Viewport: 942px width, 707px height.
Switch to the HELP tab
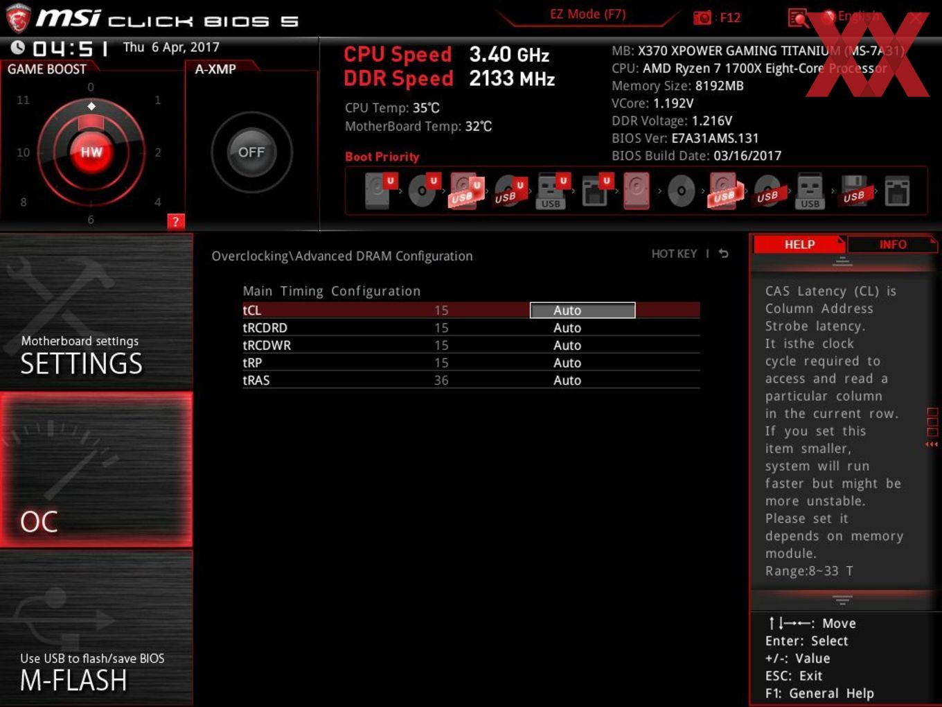point(799,244)
